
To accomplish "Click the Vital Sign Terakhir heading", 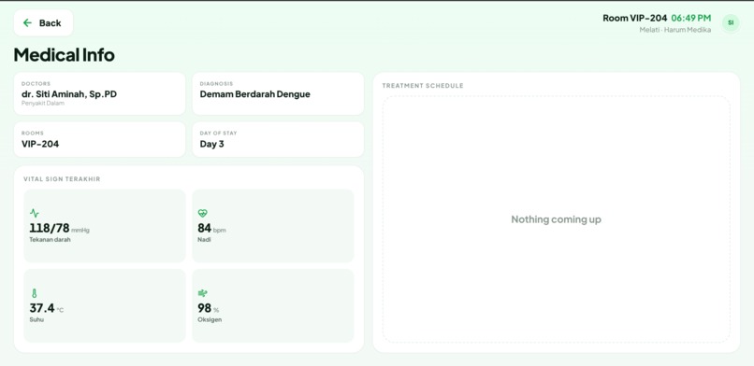I will click(62, 179).
